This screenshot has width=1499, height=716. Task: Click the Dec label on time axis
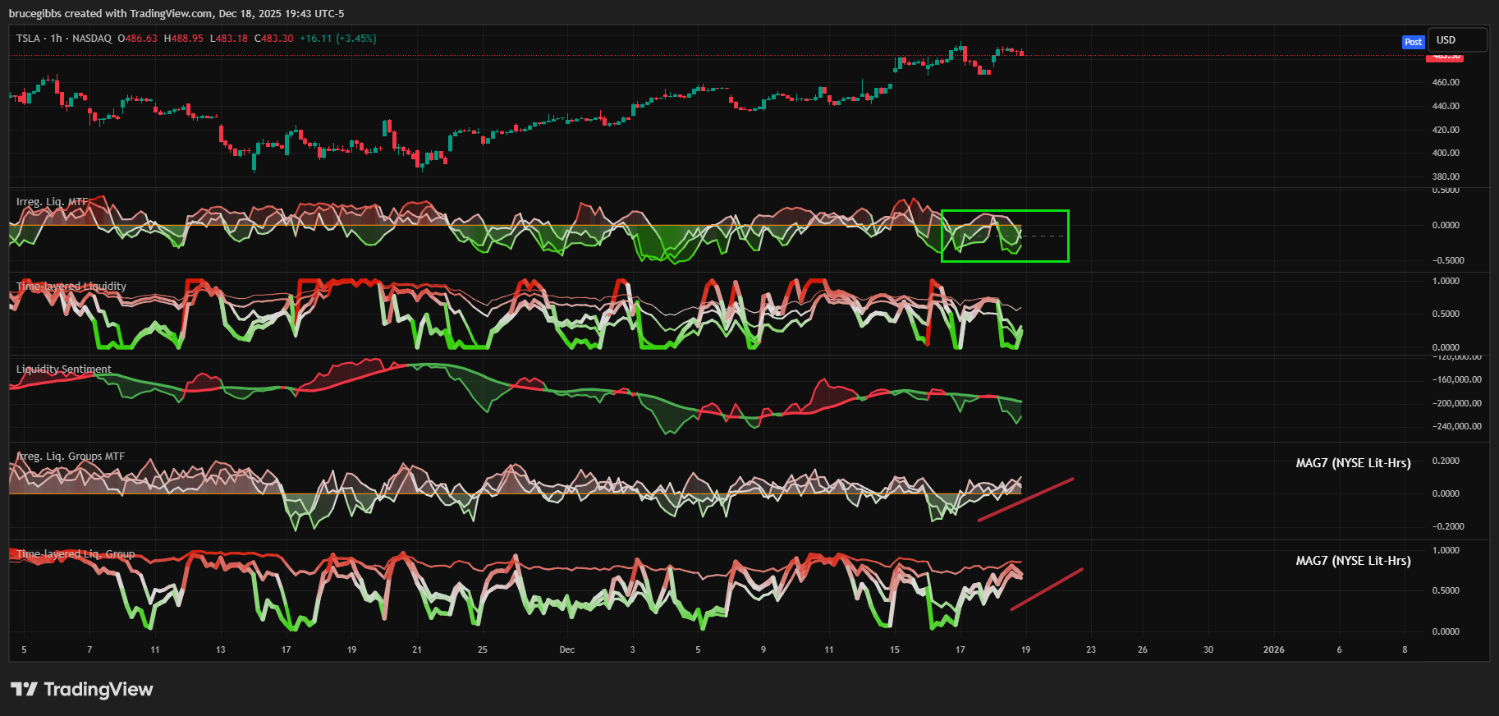coord(566,649)
